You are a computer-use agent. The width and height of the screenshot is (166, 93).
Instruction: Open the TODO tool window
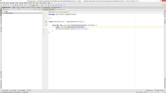(29, 90)
